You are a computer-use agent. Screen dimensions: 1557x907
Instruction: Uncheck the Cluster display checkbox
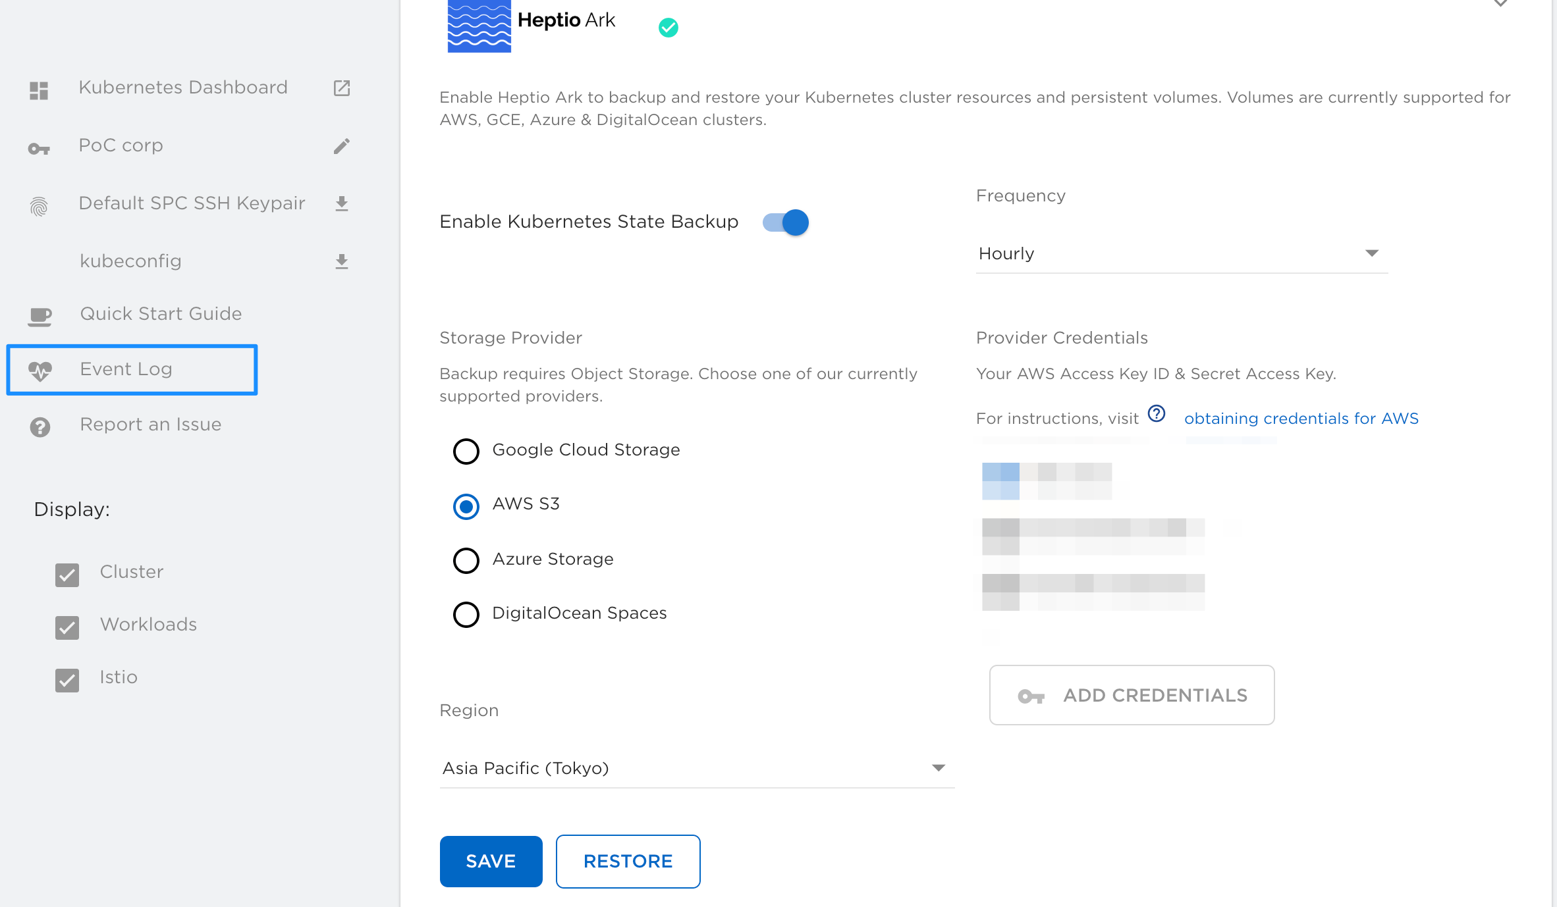67,575
